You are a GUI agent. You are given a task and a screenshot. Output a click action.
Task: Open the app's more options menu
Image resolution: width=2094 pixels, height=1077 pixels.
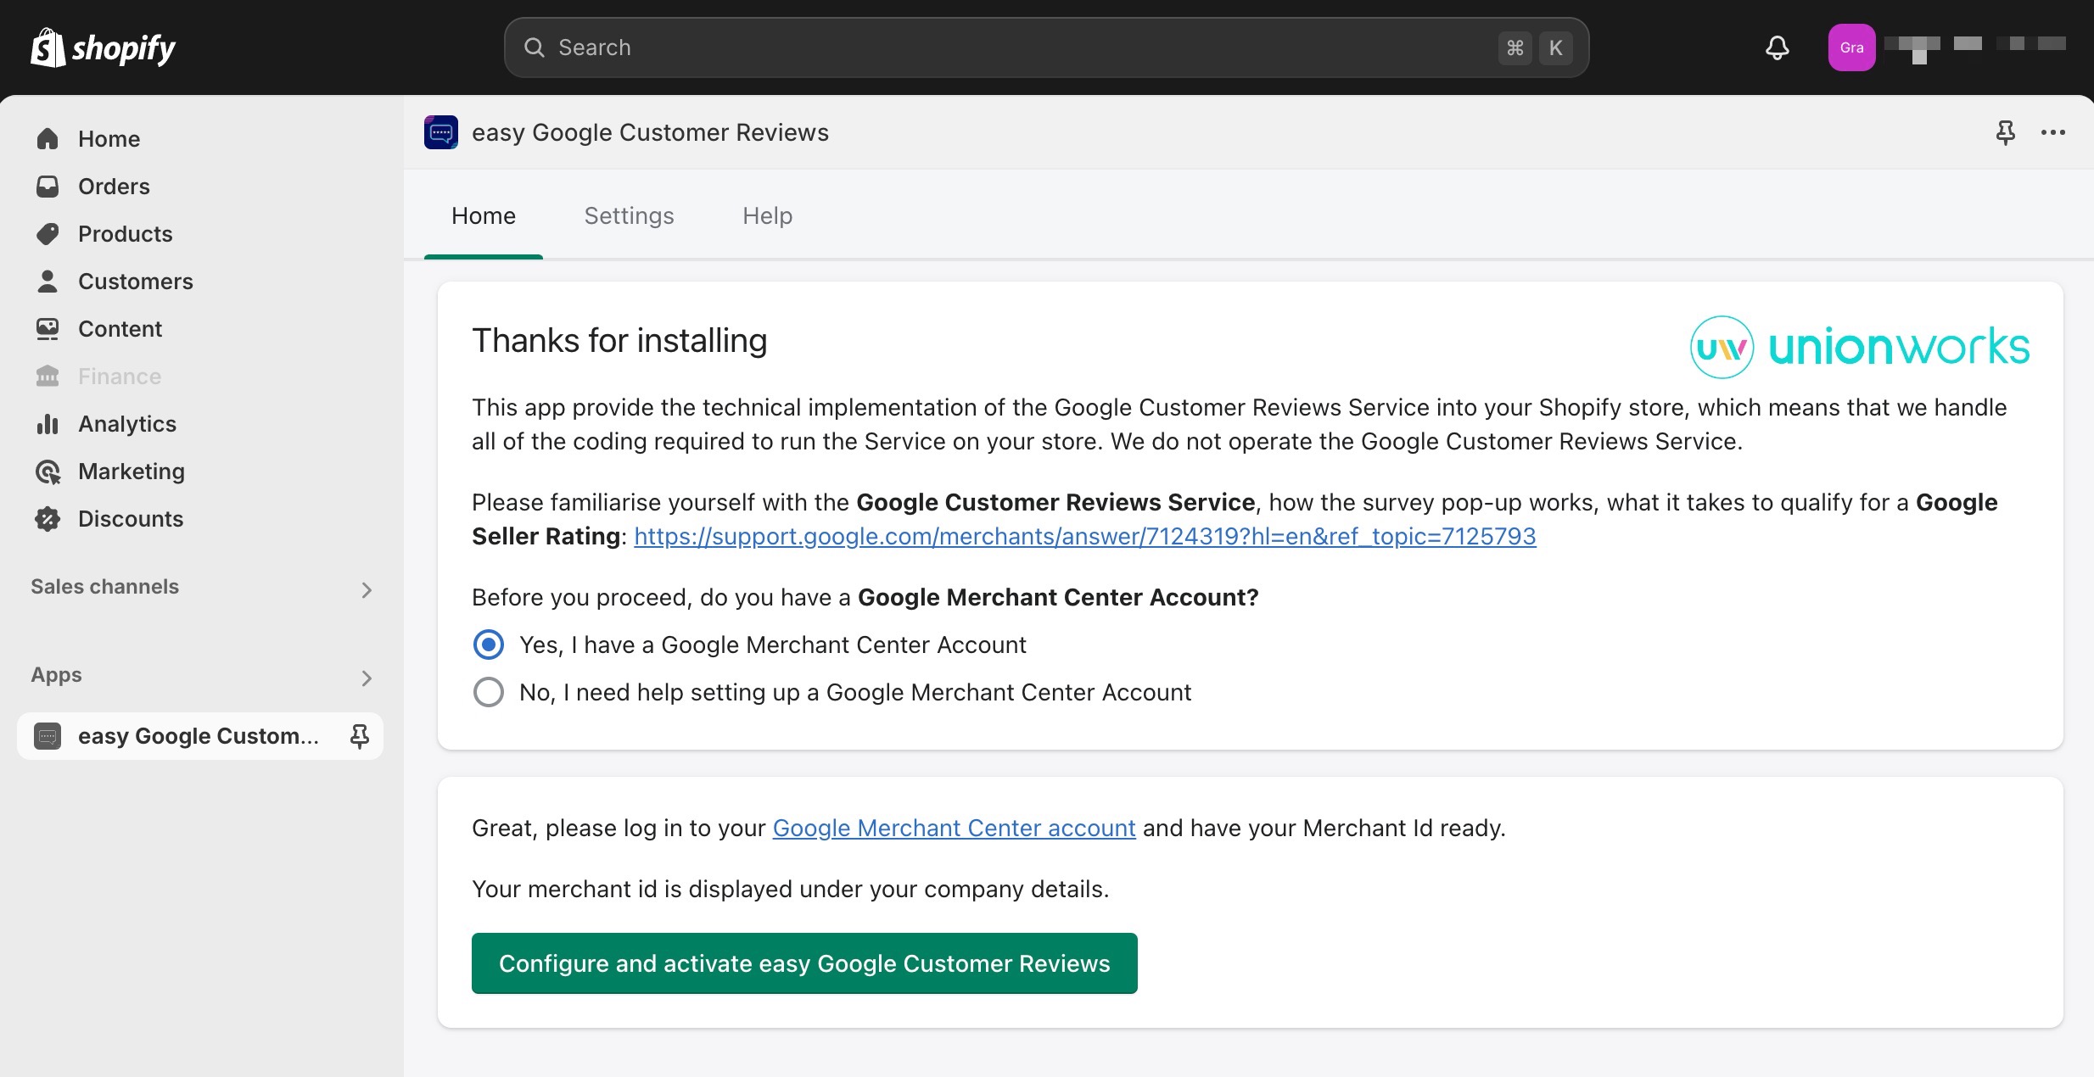(2054, 132)
